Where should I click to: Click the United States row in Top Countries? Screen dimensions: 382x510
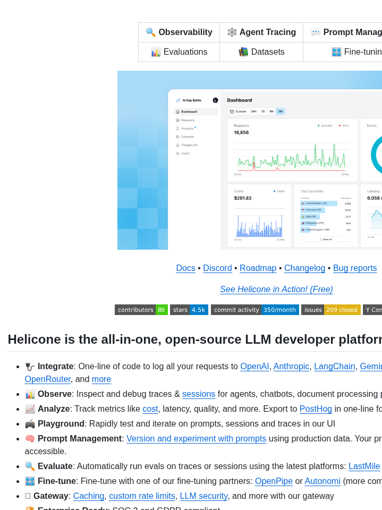click(x=326, y=203)
